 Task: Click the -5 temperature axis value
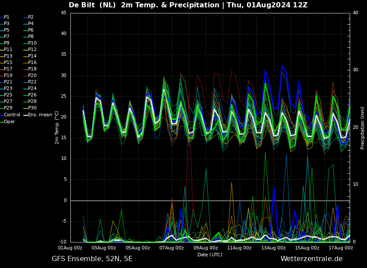coord(63,221)
